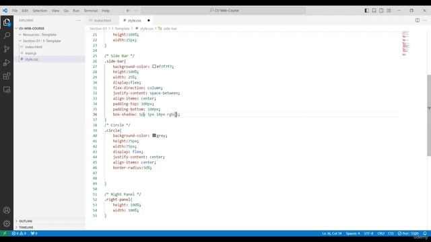
Task: Open color picker swatch for #f7f7f7
Action: click(154, 67)
